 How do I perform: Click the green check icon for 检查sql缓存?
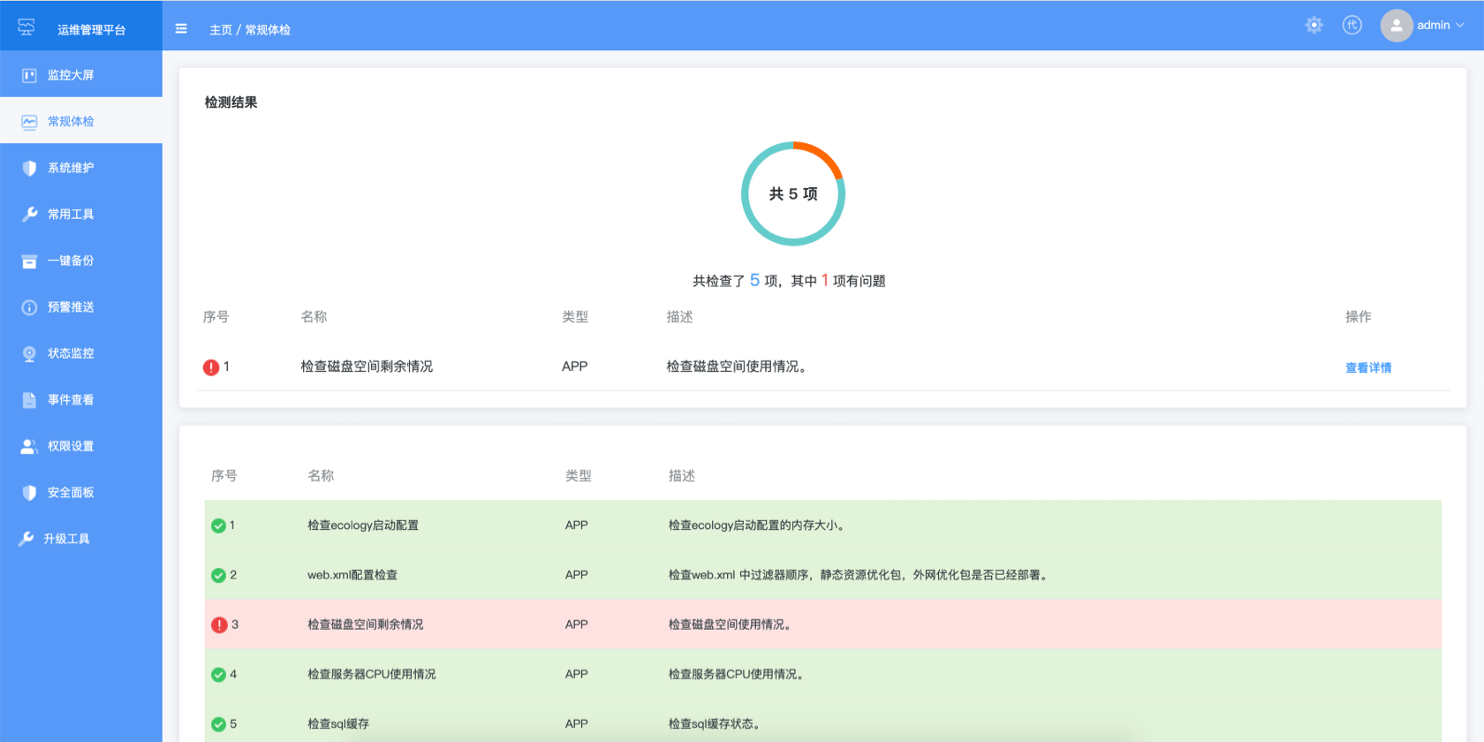tap(218, 724)
